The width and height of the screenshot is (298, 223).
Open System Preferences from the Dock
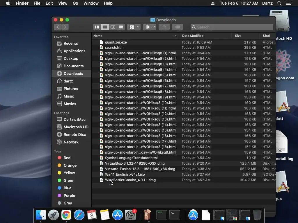[130, 215]
